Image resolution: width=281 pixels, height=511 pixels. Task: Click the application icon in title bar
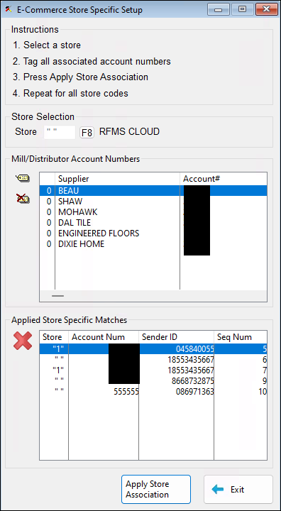(9, 9)
